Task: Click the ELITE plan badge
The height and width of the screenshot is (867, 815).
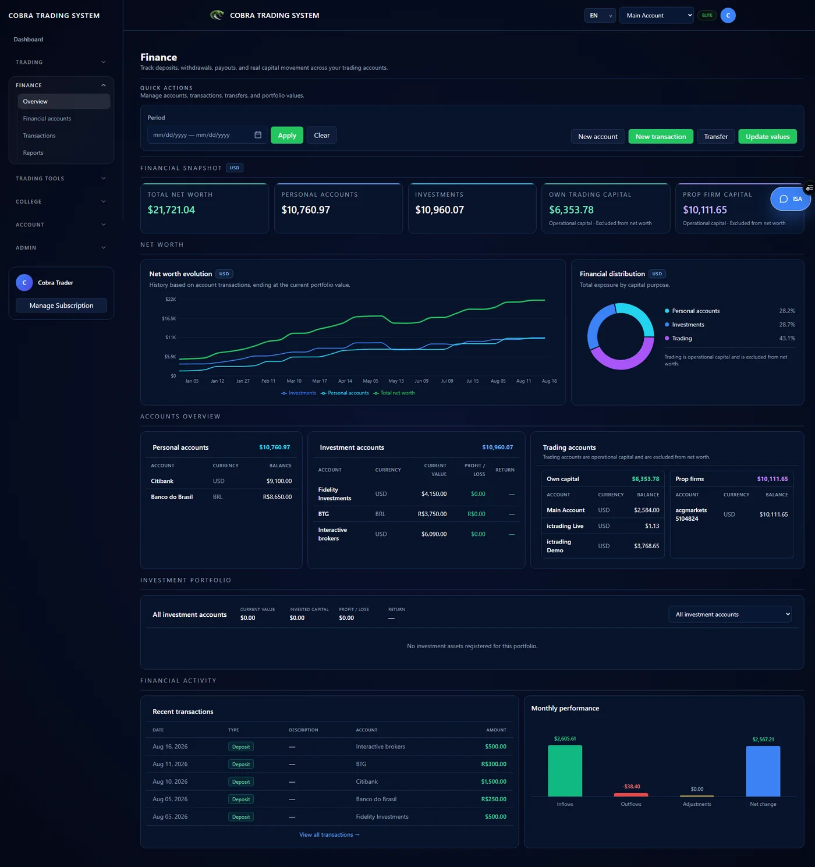Action: tap(707, 16)
